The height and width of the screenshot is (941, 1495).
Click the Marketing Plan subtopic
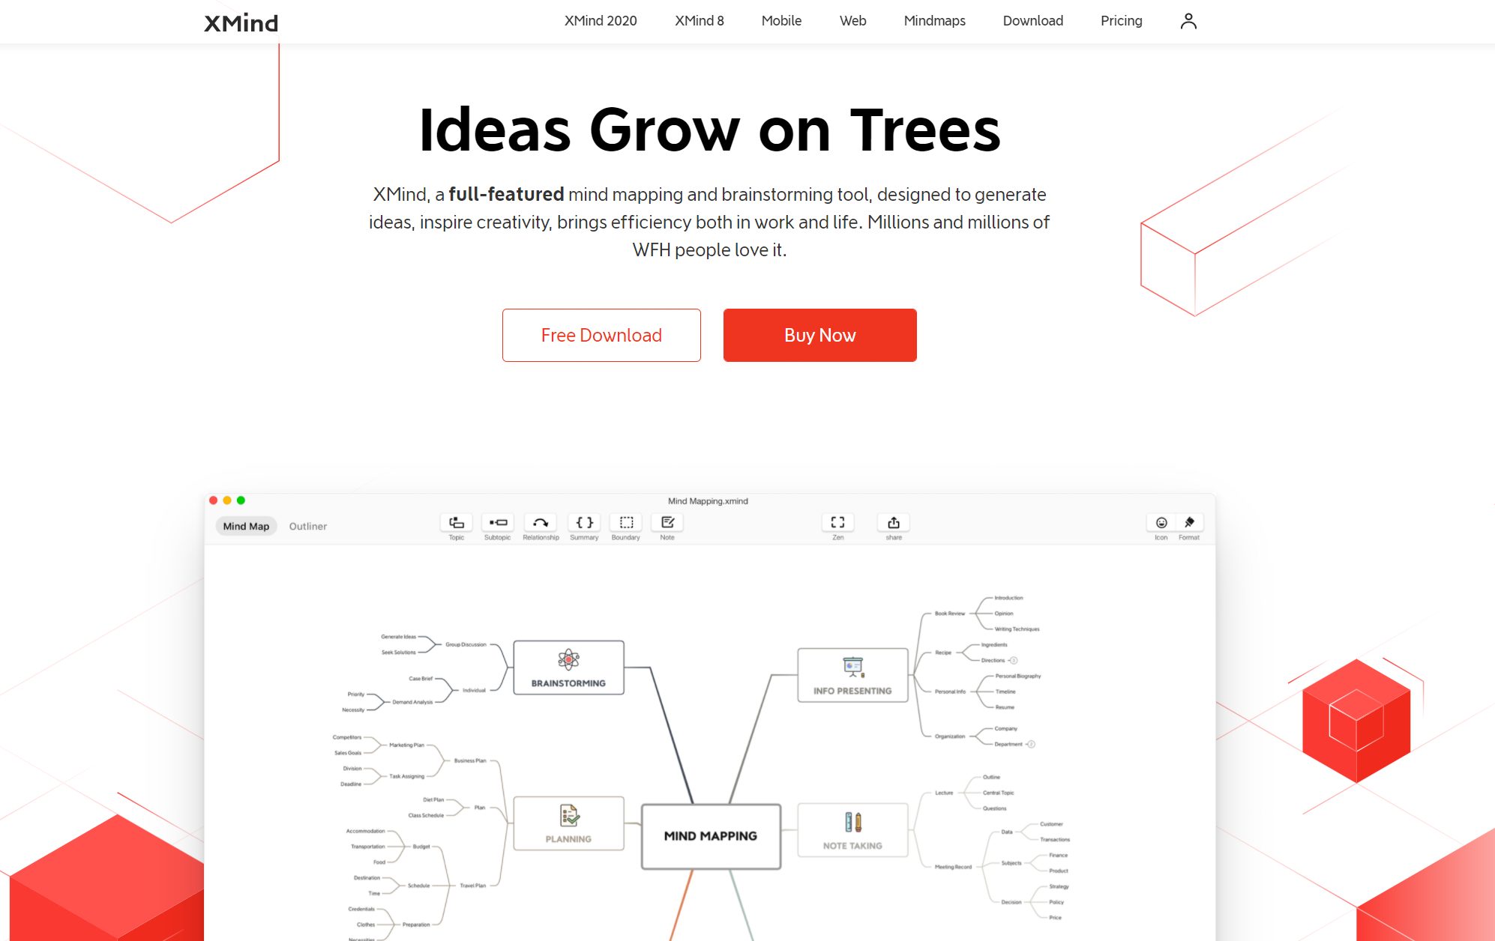[x=406, y=745]
